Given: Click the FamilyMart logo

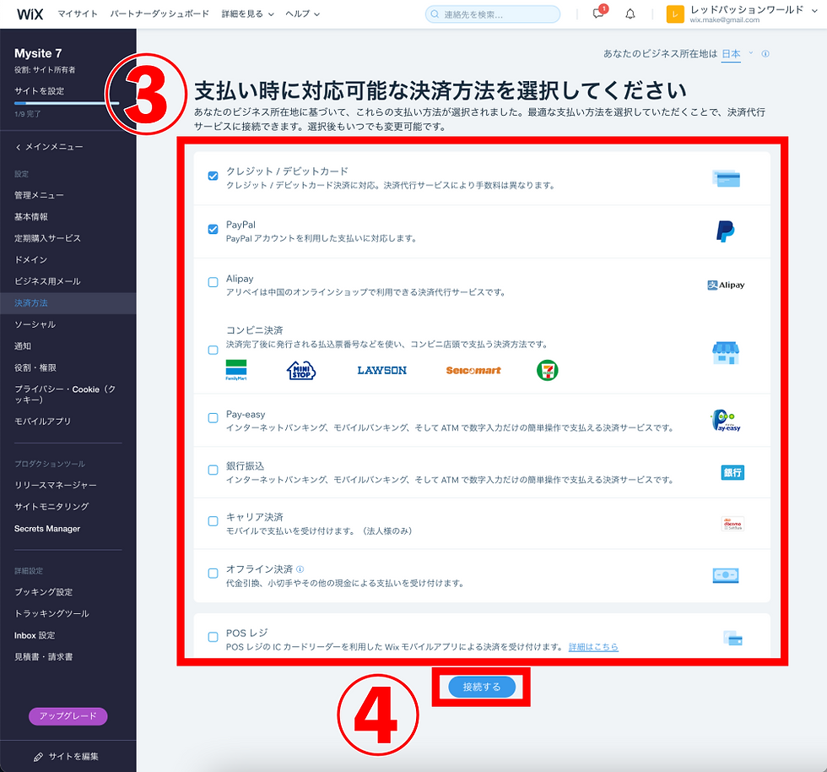Looking at the screenshot, I should (x=236, y=370).
